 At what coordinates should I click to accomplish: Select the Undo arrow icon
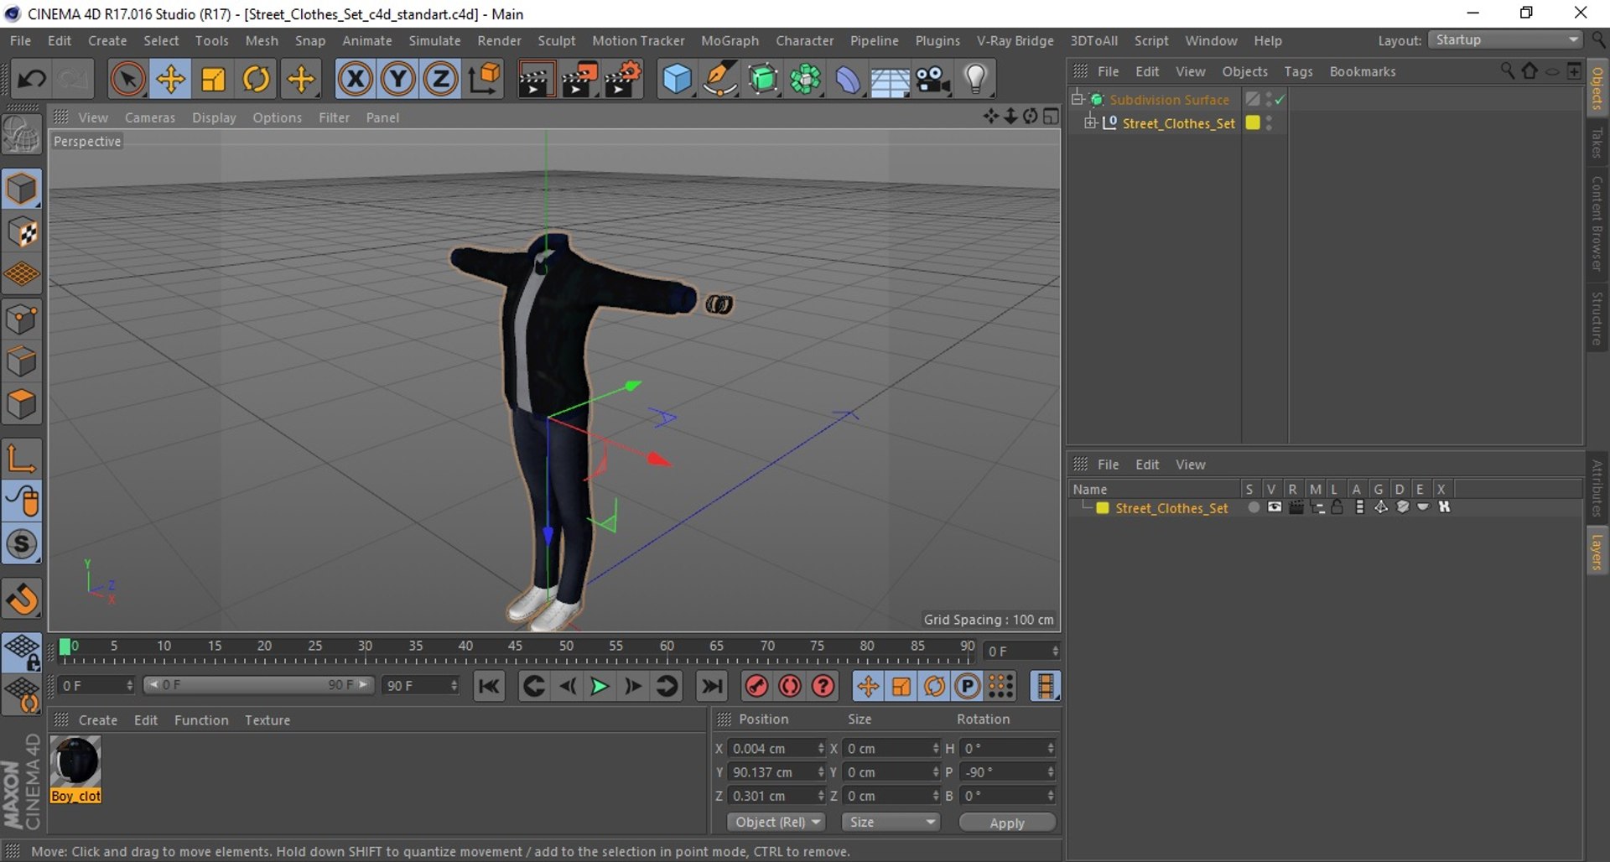(x=32, y=79)
